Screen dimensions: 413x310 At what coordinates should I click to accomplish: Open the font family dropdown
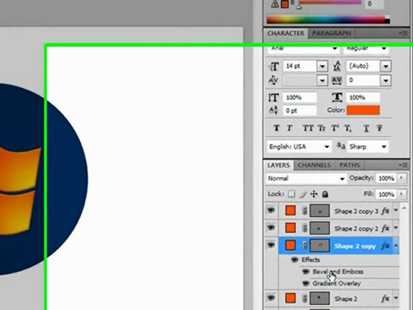pyautogui.click(x=335, y=49)
